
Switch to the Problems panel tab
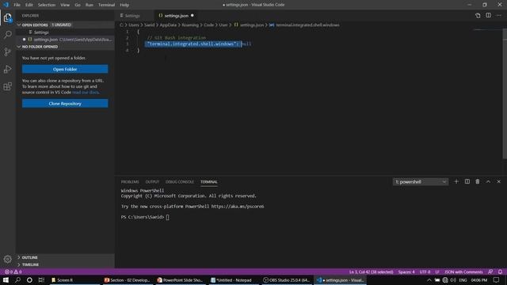[130, 182]
